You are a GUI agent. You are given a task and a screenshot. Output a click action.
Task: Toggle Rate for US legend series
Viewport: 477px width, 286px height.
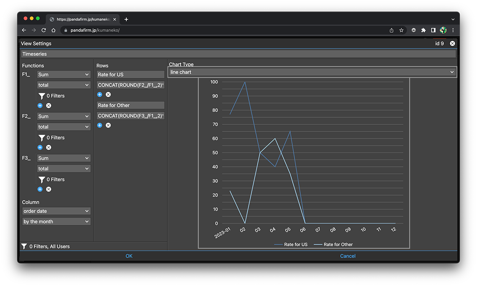click(291, 245)
